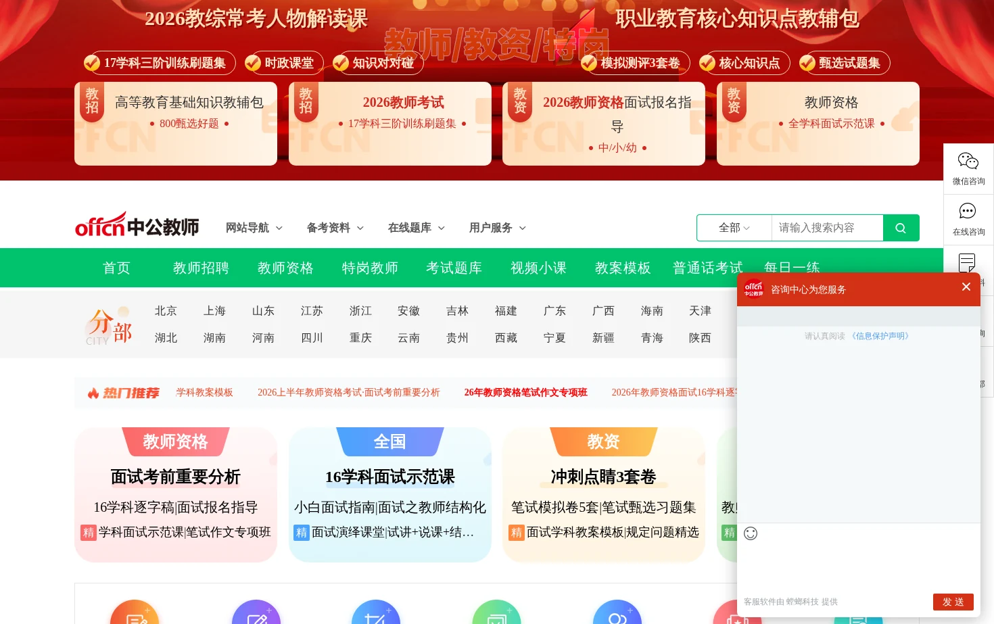Screen dimensions: 994x624
Task: Select the 北京 branch link
Action: 166,310
